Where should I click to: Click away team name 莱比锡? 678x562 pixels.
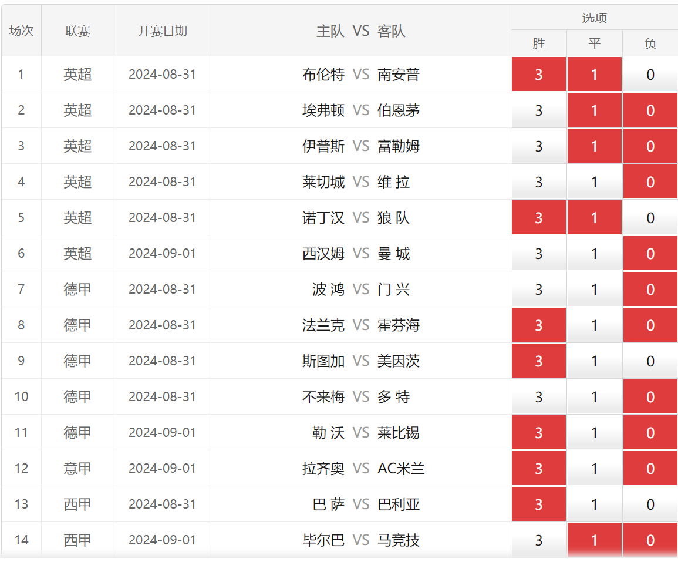(398, 433)
